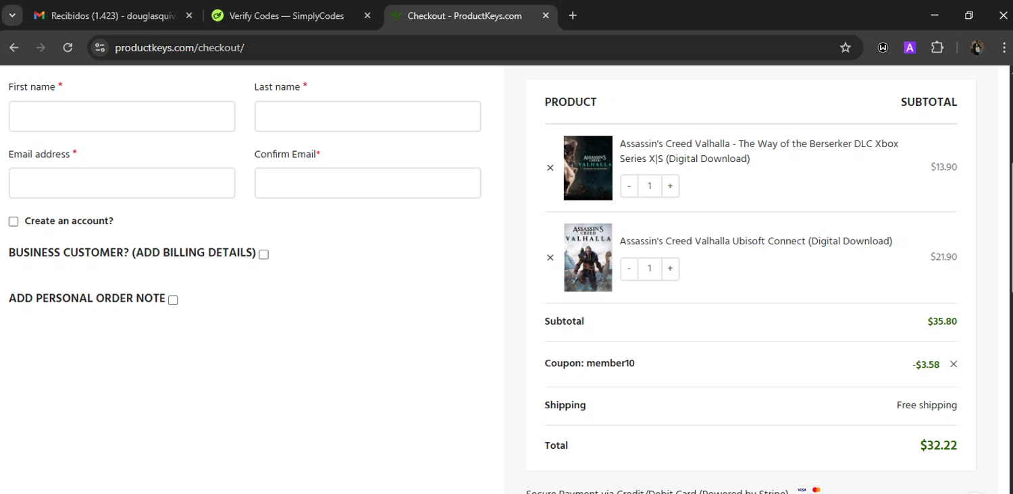1013x494 pixels.
Task: Minimize the Chrome window
Action: tap(935, 16)
